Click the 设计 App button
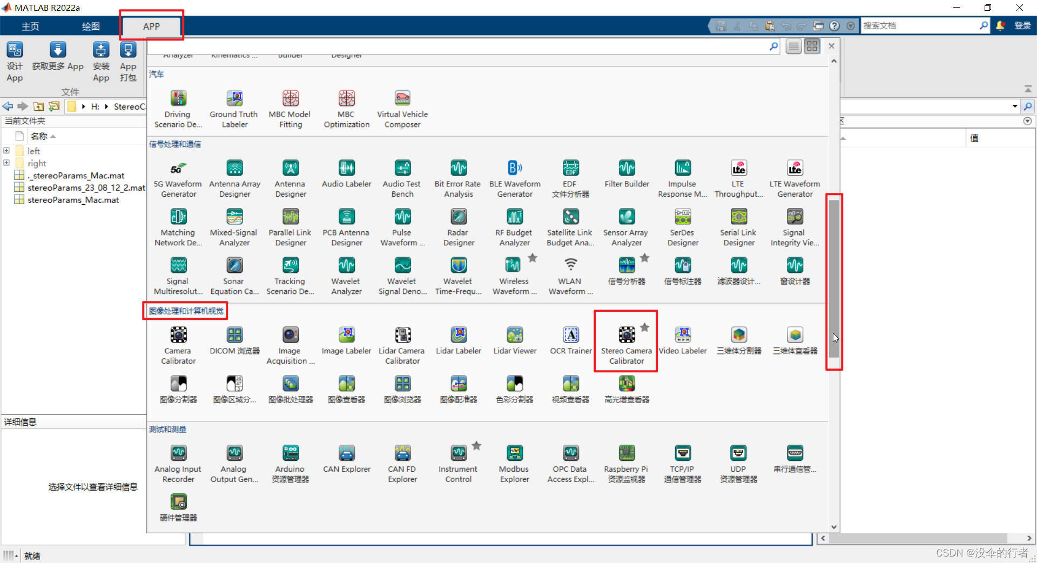Viewport: 1037px width, 563px height. click(15, 61)
